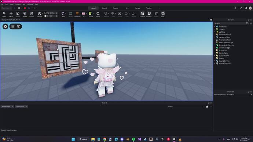Open notifications bell
This screenshot has height=142, width=253.
tap(246, 8)
